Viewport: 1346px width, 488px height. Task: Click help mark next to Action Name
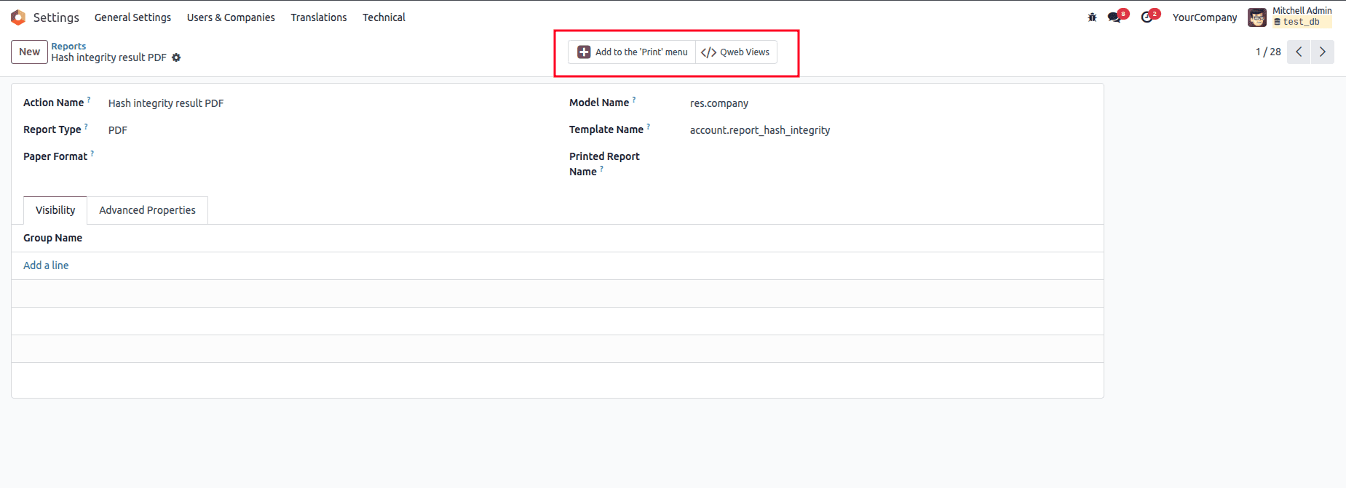(x=89, y=100)
